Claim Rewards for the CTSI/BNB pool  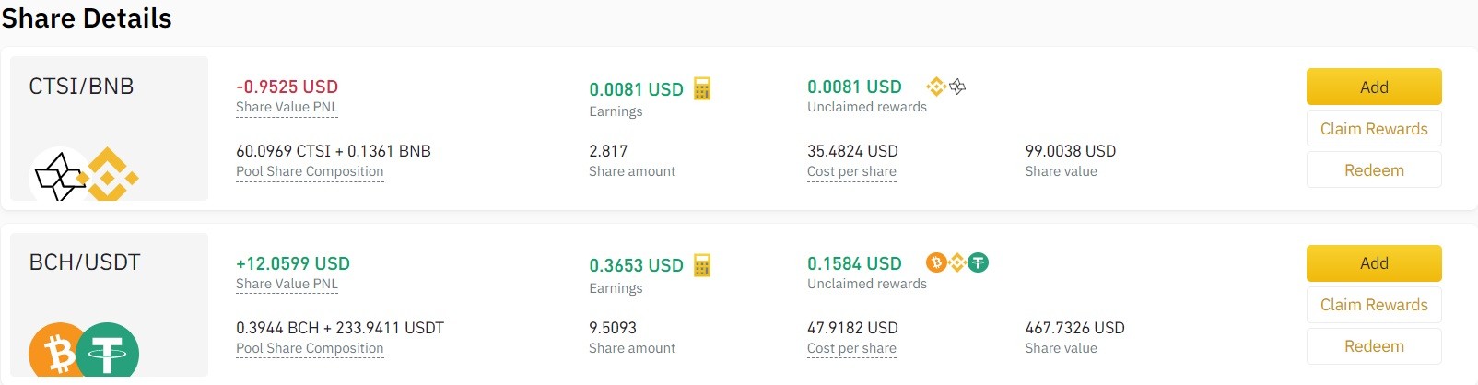pos(1374,129)
